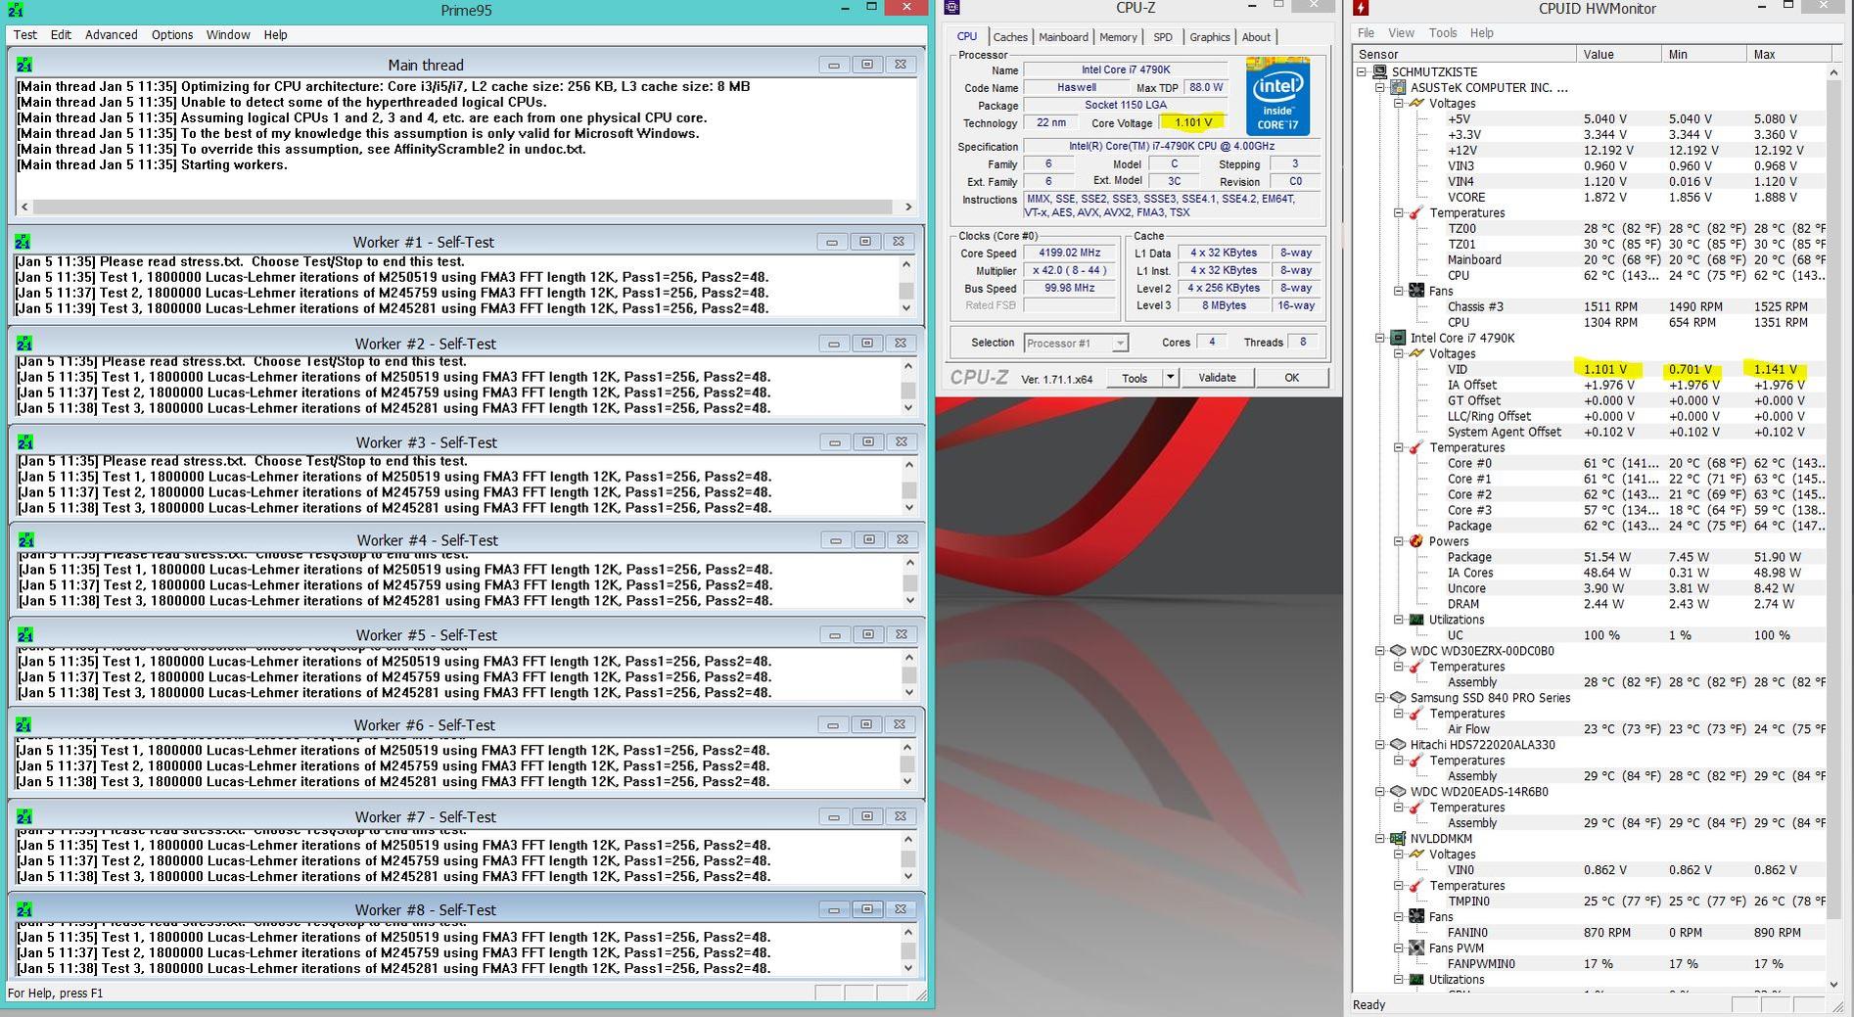Switch to the About tab in CPU-Z
This screenshot has height=1017, width=1854.
(1256, 37)
